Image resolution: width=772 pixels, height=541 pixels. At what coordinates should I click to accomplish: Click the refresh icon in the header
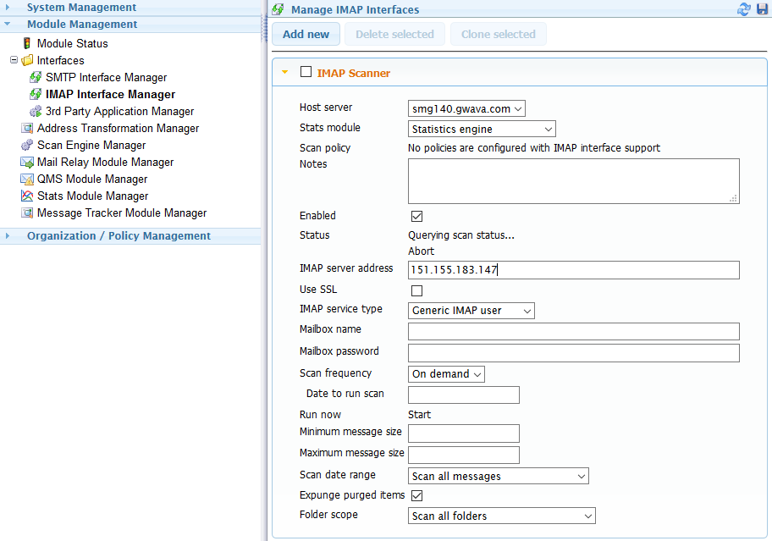pos(744,9)
